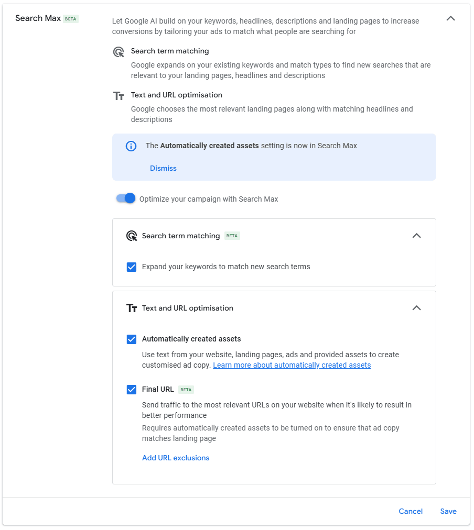Collapse the Search term matching card
The width and height of the screenshot is (474, 530).
click(416, 236)
